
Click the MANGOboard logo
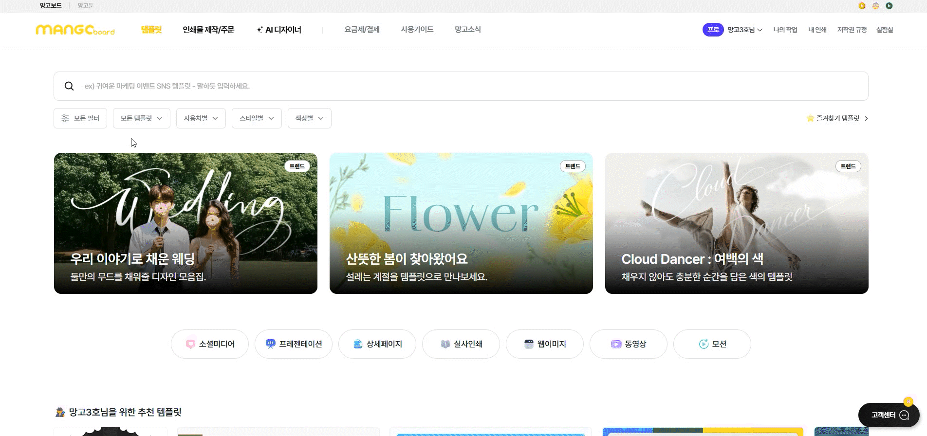coord(75,30)
